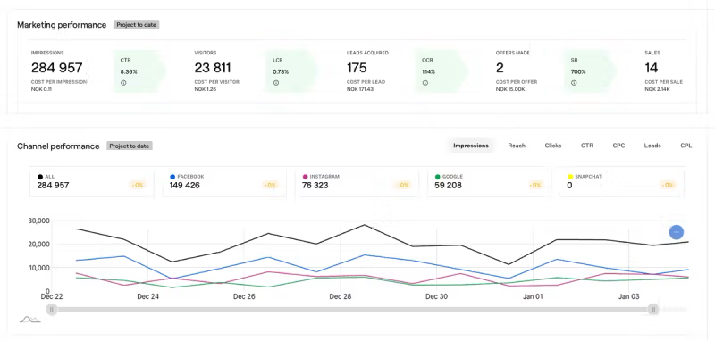This screenshot has width=715, height=341.
Task: Toggle the Instagram channel series card
Action: 357,184
